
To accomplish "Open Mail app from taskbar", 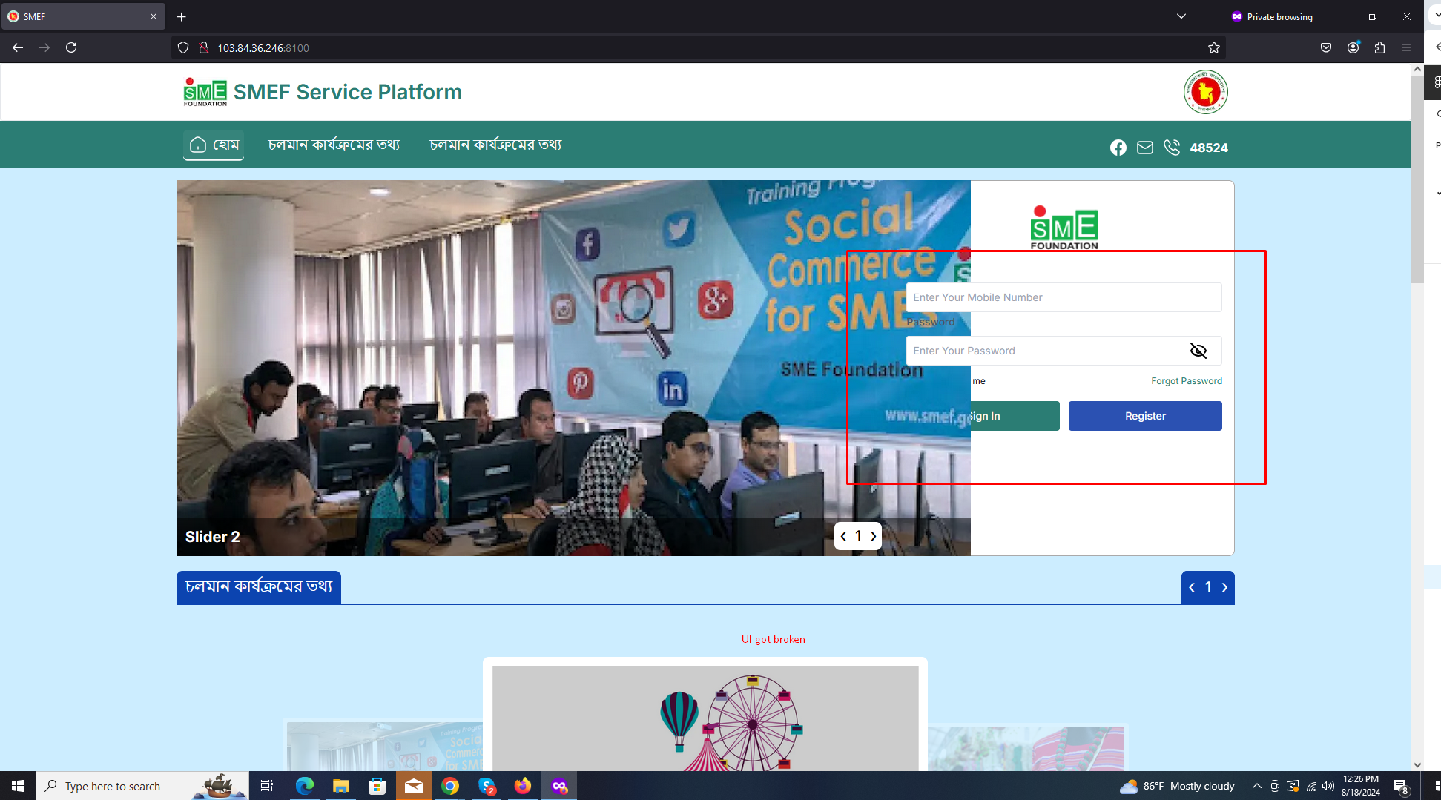I will (x=413, y=786).
